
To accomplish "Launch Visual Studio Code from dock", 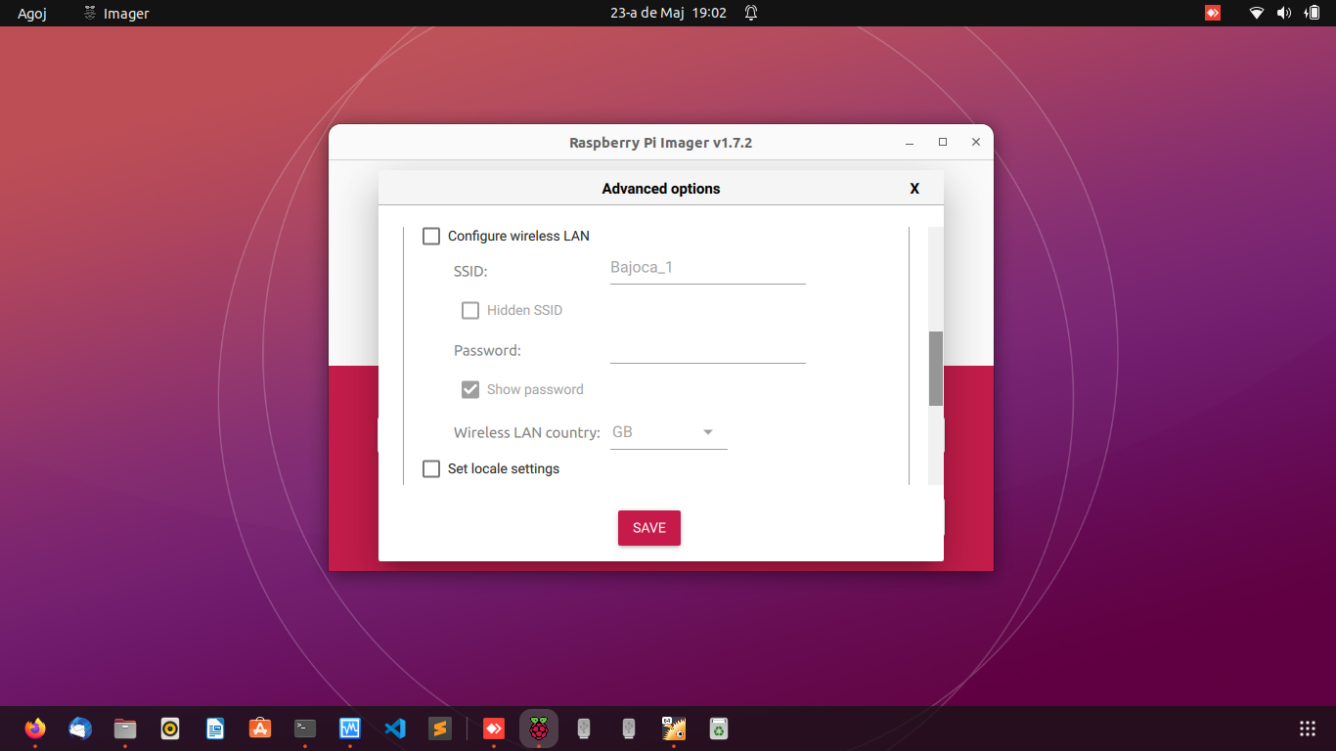I will [395, 729].
